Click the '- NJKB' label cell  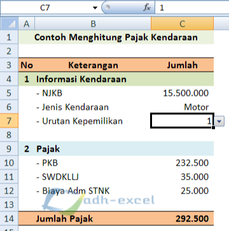[93, 93]
